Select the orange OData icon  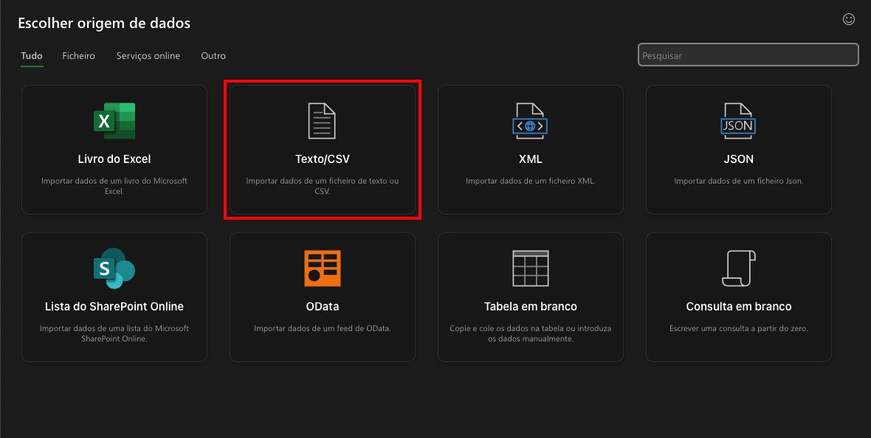[x=322, y=268]
